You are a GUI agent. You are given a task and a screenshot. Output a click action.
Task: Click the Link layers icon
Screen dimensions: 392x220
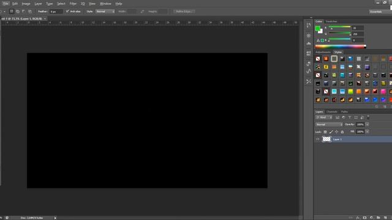pos(351,218)
